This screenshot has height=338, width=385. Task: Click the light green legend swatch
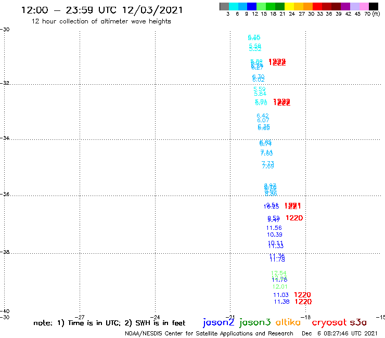click(261, 6)
